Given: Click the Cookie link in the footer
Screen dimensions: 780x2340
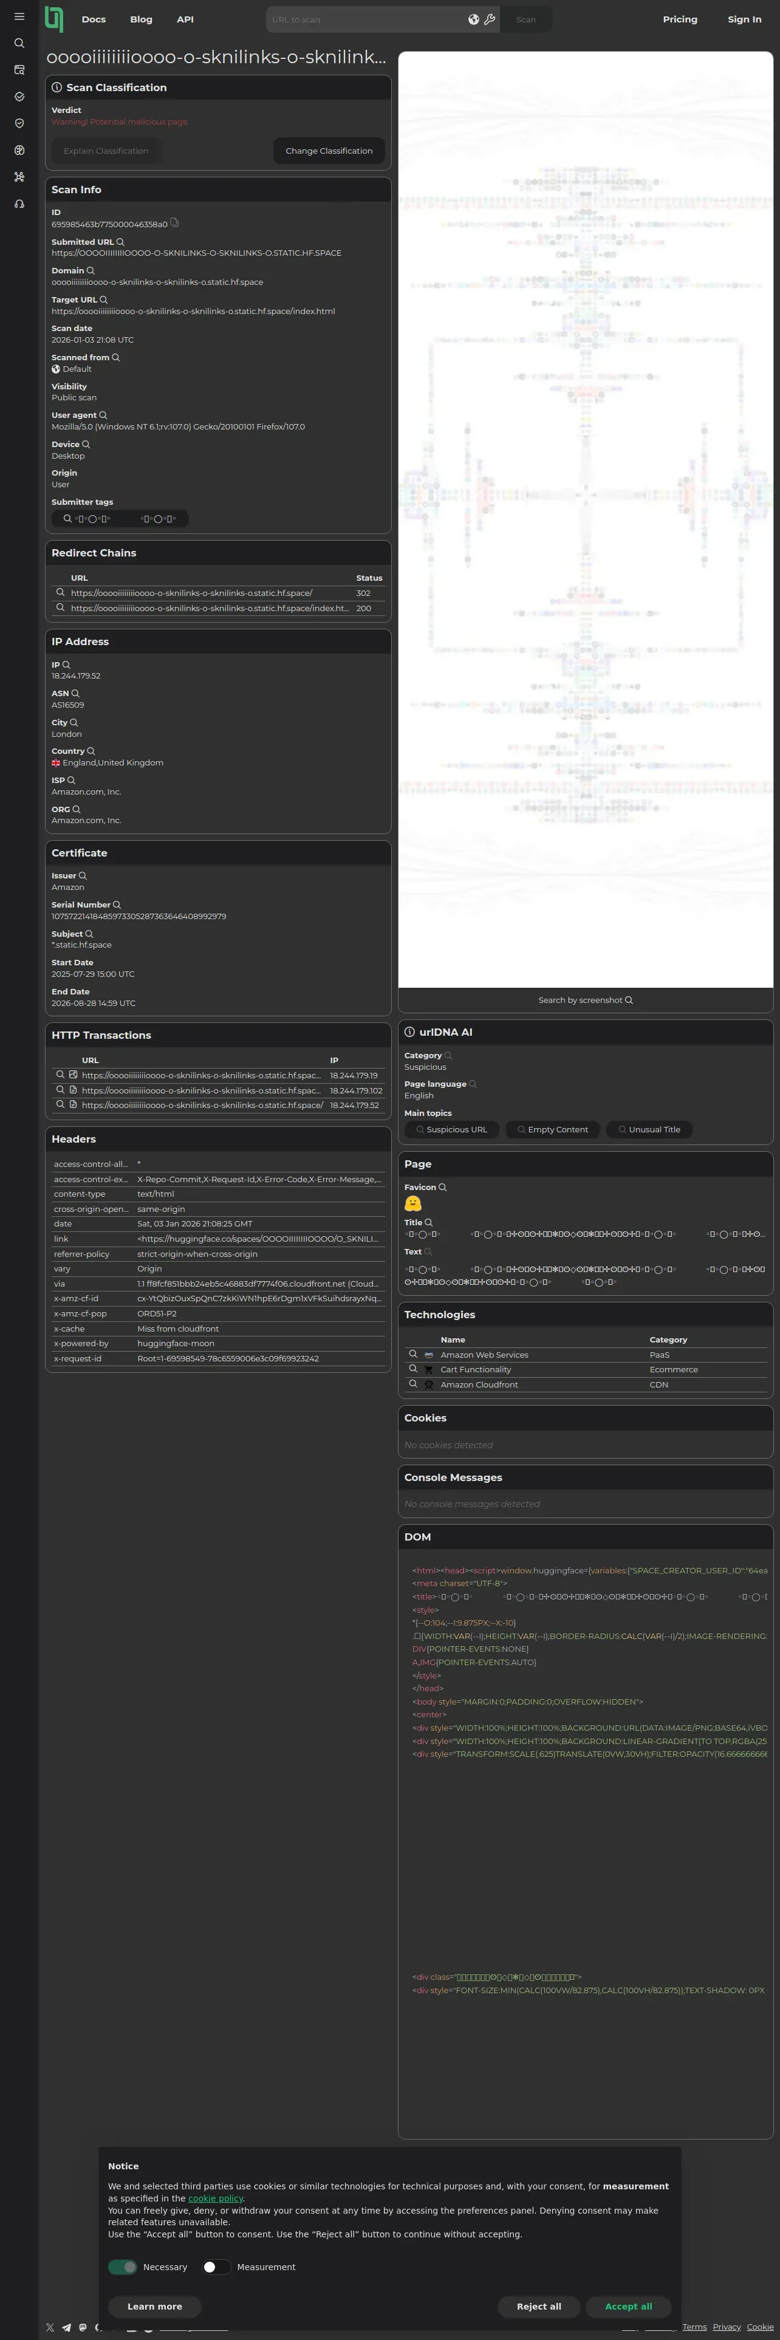Looking at the screenshot, I should click(760, 2327).
